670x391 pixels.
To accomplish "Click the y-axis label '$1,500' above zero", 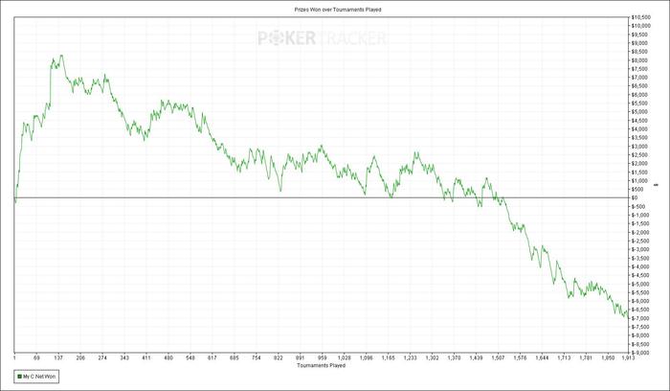I will tap(640, 172).
